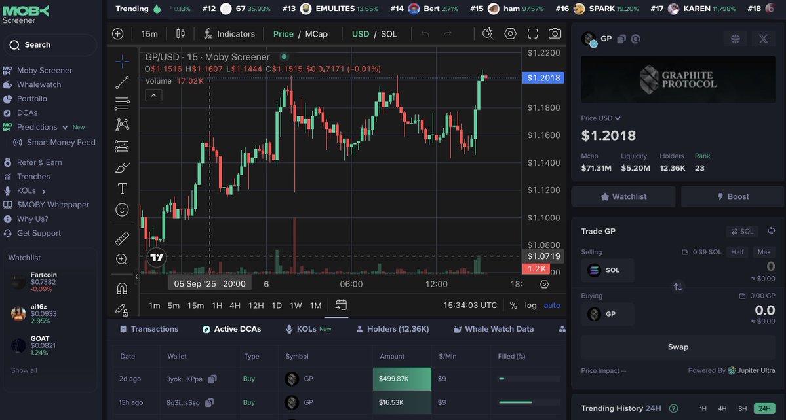Add GP to Watchlist button
786x420 pixels.
point(623,196)
